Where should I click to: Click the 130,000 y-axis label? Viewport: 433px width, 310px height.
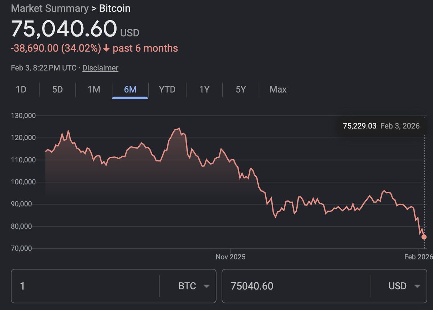click(23, 116)
